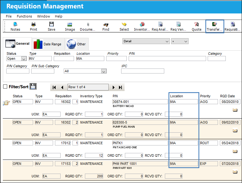Click envelope icon for PUMP FUEL MAIN row
This screenshot has width=242, height=183.
[235, 131]
